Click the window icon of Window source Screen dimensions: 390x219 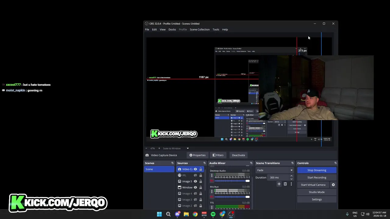click(179, 187)
